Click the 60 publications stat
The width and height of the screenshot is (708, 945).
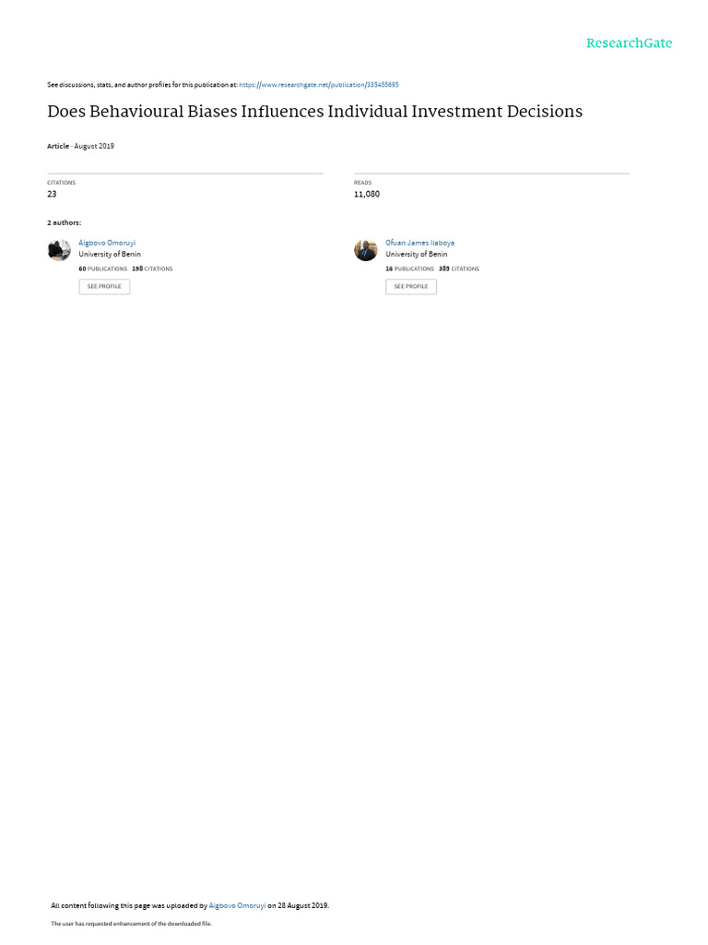pyautogui.click(x=103, y=269)
